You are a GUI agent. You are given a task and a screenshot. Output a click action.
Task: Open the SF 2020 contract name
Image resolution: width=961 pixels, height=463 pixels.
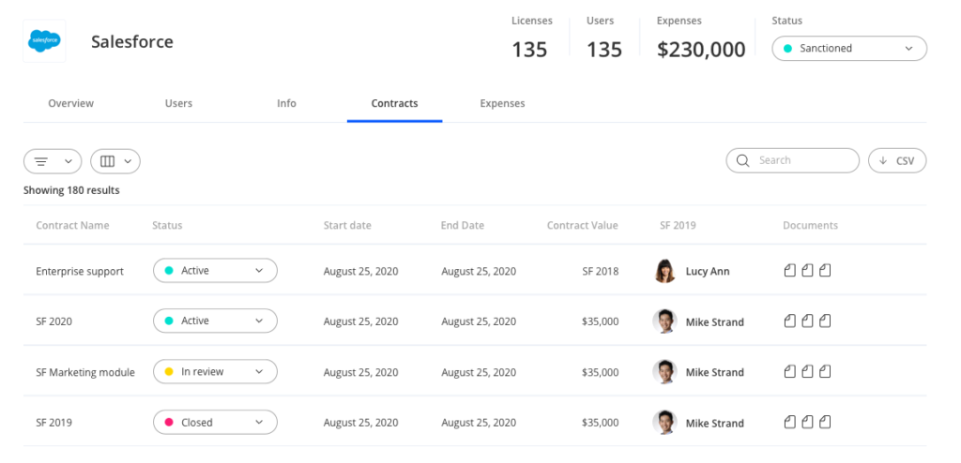53,321
